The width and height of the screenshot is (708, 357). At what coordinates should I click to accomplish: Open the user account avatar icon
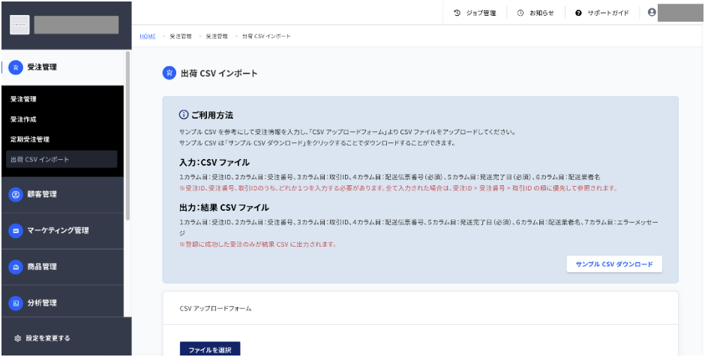pyautogui.click(x=652, y=12)
